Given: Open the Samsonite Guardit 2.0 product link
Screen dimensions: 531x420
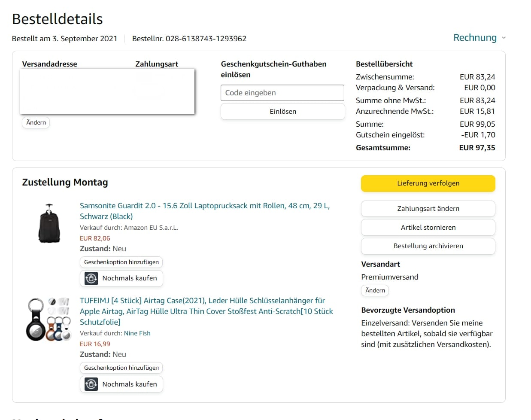Looking at the screenshot, I should [x=204, y=206].
